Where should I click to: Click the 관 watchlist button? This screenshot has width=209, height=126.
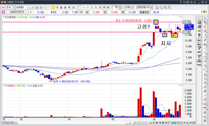click(x=37, y=8)
